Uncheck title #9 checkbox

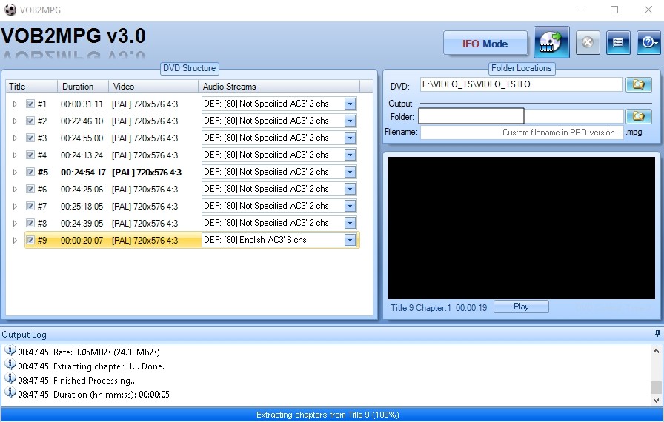[x=30, y=240]
